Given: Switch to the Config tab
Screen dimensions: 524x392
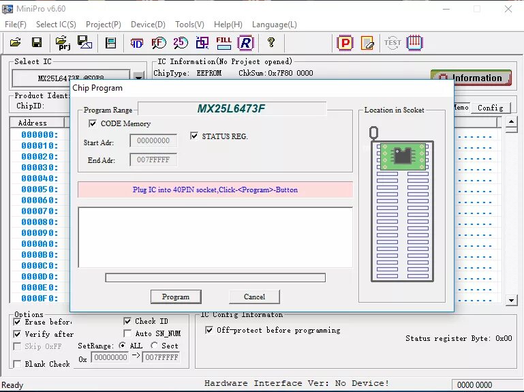Looking at the screenshot, I should coord(491,108).
